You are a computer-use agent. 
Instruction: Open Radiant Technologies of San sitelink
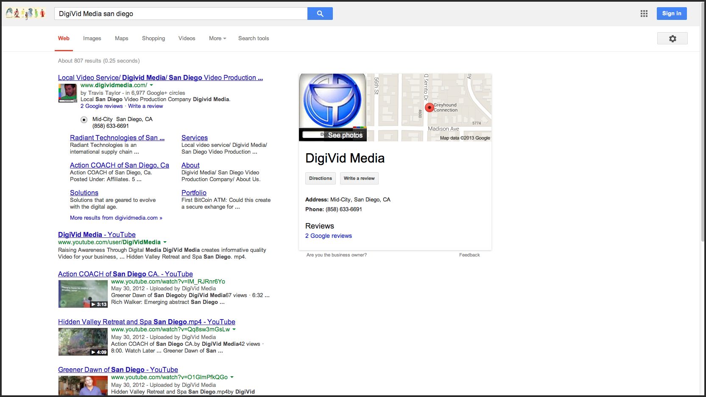(x=117, y=138)
